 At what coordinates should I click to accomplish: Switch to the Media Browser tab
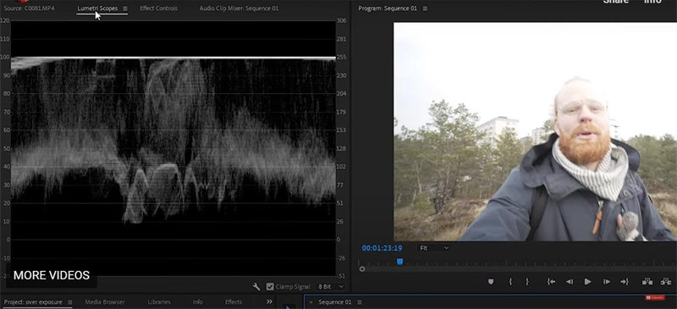(x=105, y=301)
